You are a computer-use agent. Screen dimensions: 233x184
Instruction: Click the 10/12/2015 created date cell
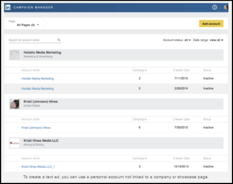tap(181, 166)
